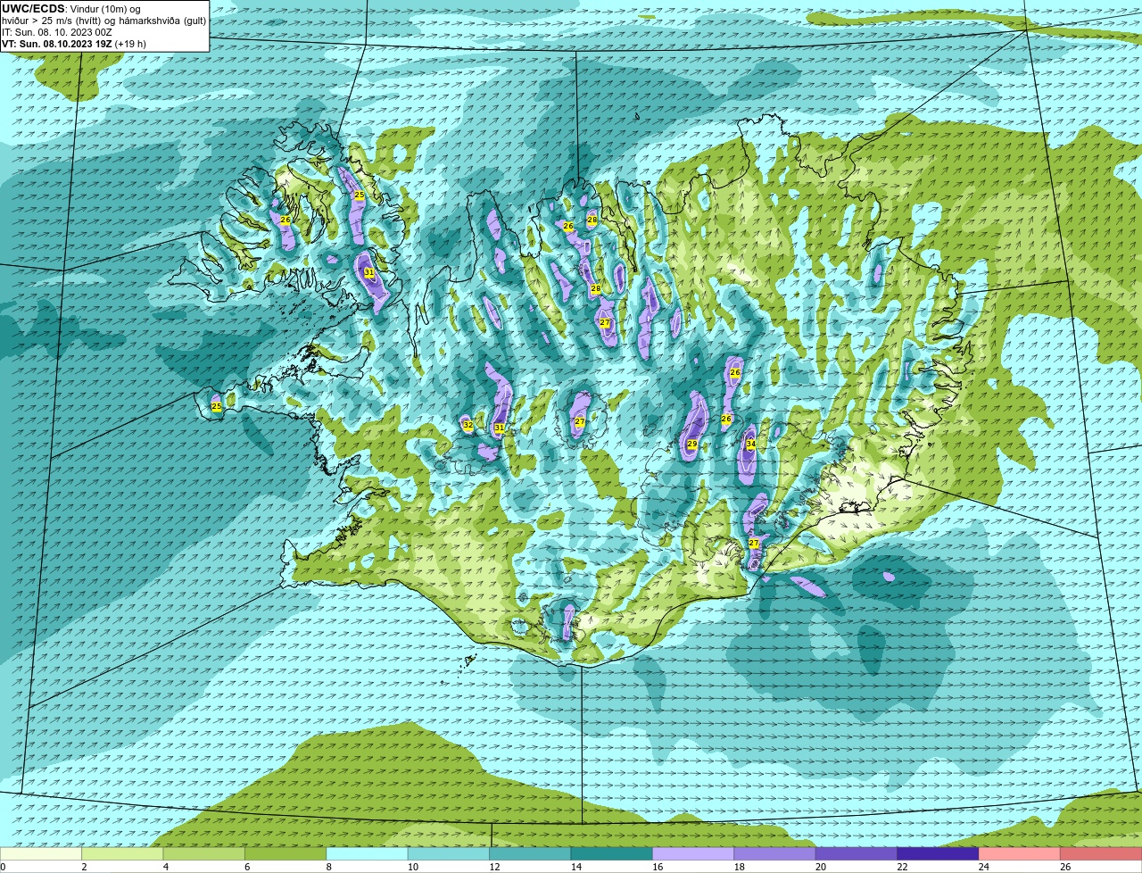The image size is (1142, 873).
Task: Click the 0–2 m/s pale yellow legend swatch
Action: [x=41, y=854]
